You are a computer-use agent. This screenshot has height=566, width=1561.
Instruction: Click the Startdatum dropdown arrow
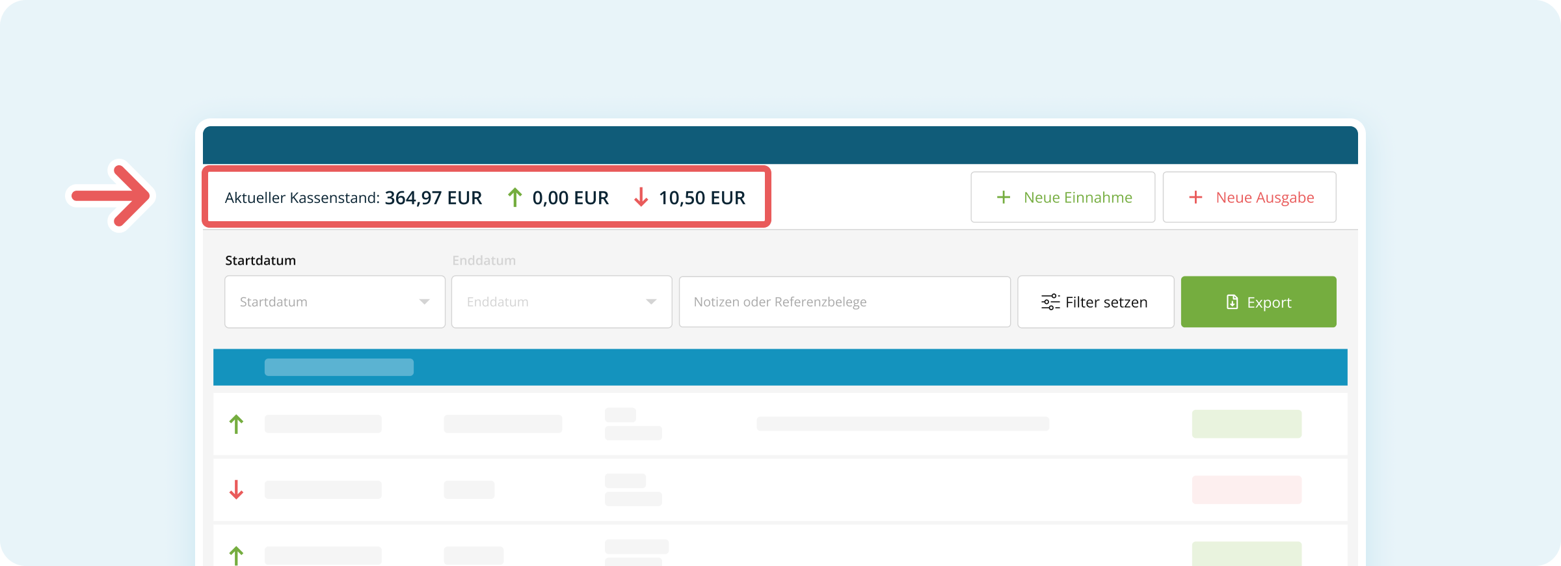coord(424,302)
